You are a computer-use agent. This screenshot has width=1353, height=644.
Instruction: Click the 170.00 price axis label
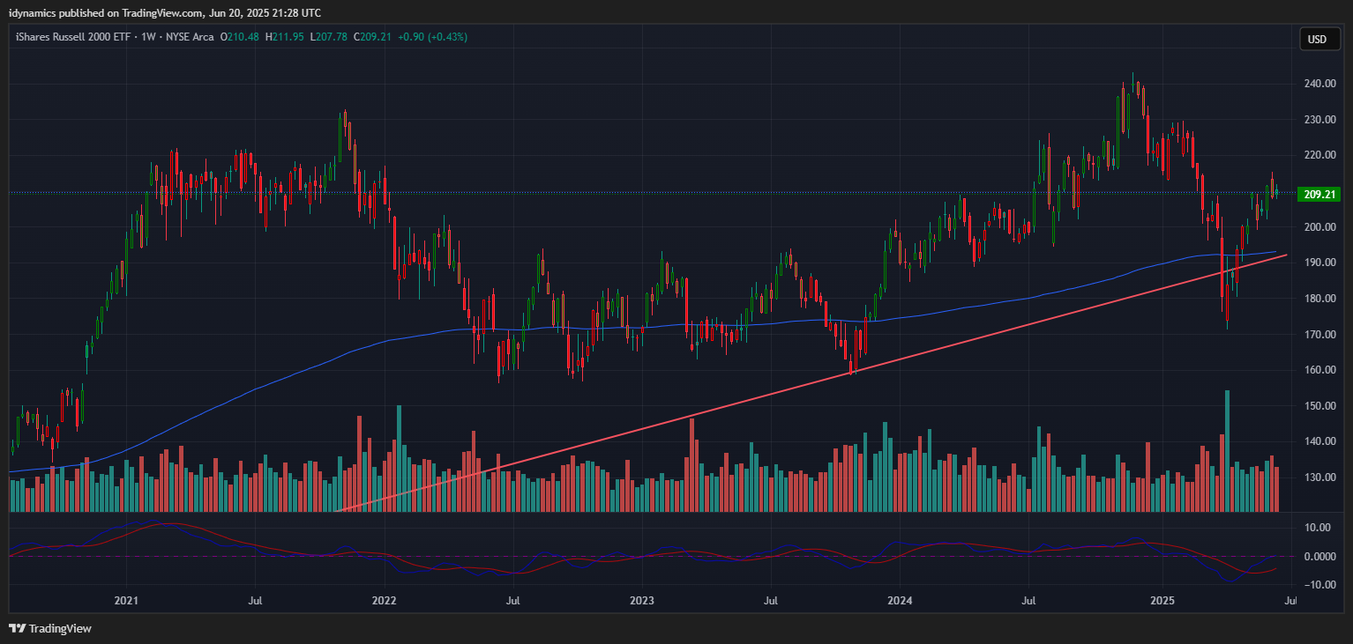click(x=1319, y=335)
